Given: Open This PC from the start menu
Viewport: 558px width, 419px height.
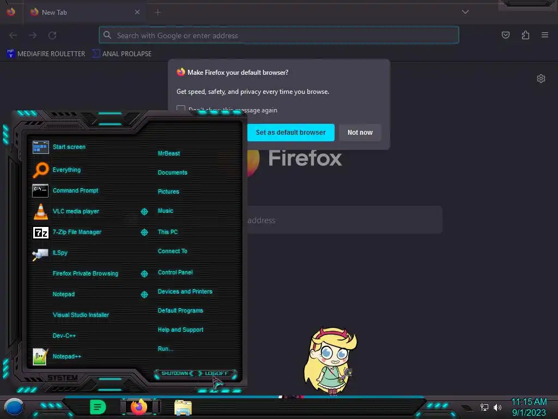Looking at the screenshot, I should point(168,232).
